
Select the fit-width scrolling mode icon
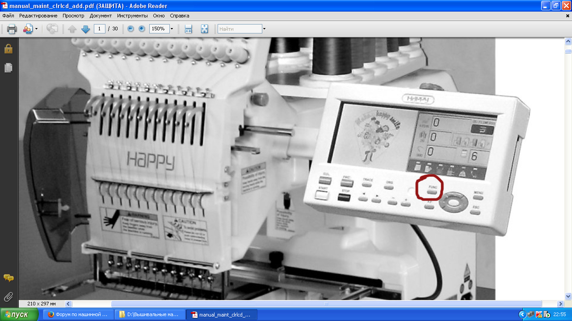coord(189,29)
